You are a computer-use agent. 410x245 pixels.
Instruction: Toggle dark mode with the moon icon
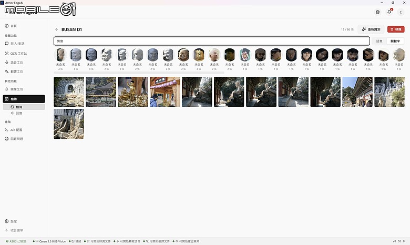(x=401, y=12)
